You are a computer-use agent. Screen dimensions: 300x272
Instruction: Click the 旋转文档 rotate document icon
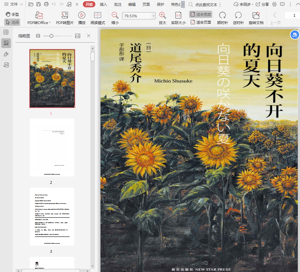256,15
